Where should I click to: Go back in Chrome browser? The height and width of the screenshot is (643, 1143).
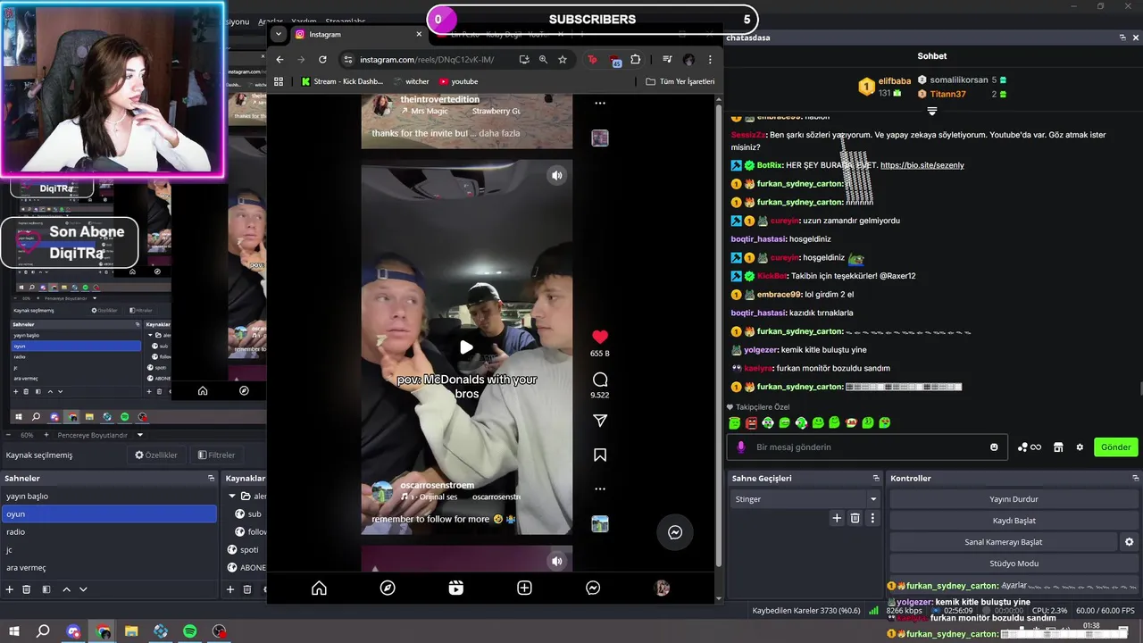coord(279,60)
